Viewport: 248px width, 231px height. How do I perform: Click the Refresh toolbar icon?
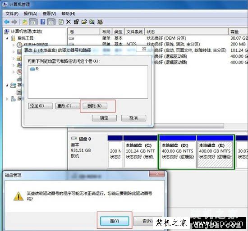click(x=61, y=22)
